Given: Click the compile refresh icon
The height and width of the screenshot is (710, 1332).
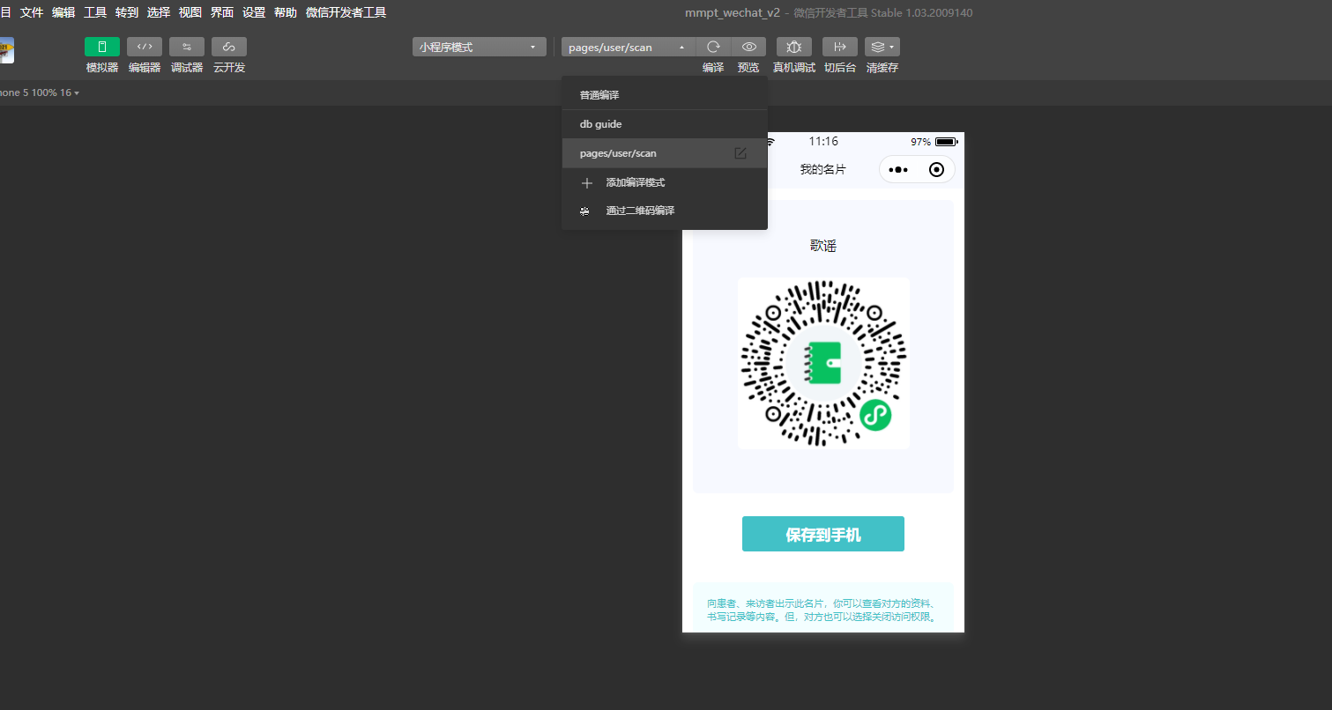Looking at the screenshot, I should (x=713, y=47).
